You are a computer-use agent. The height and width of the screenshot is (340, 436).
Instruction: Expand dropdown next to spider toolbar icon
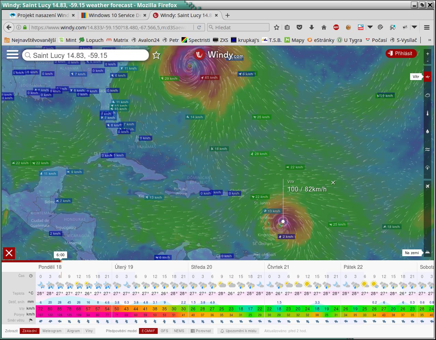click(x=415, y=27)
